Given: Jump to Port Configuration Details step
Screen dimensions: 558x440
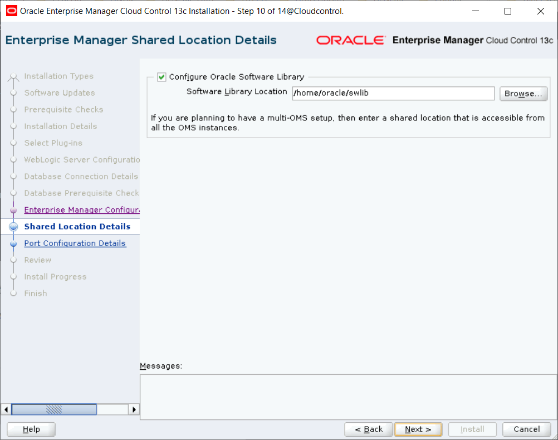Looking at the screenshot, I should (75, 243).
